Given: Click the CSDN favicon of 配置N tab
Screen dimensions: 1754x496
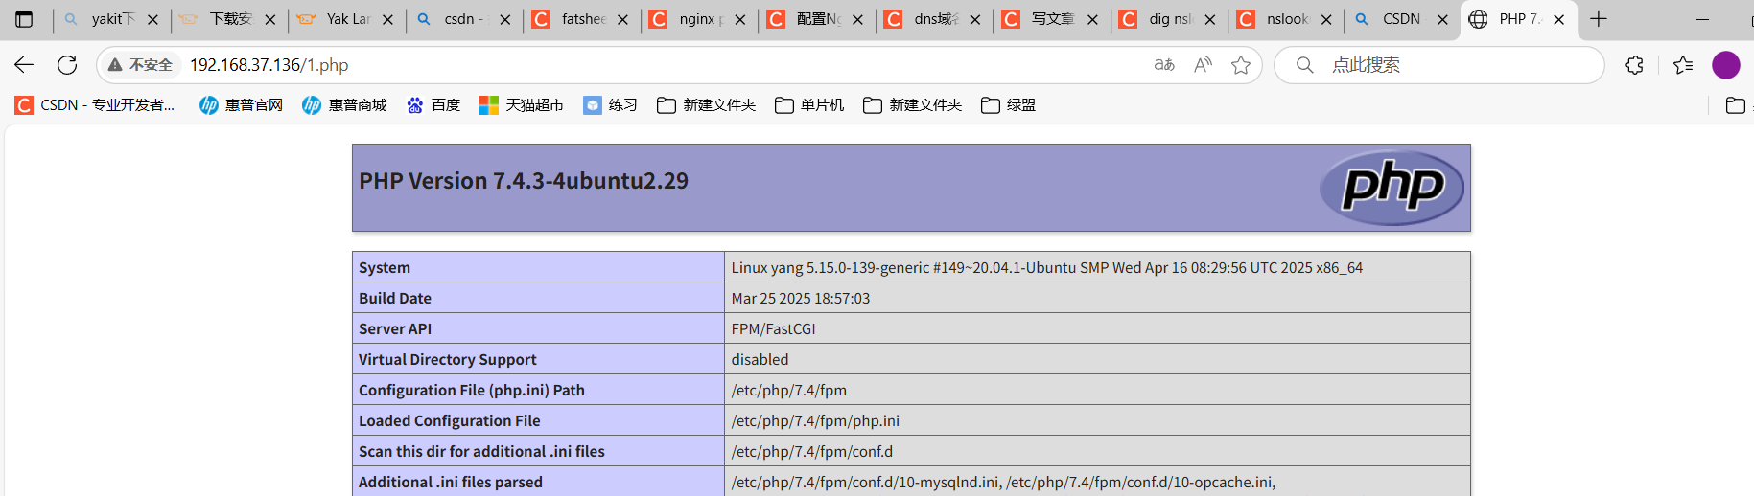Looking at the screenshot, I should [x=777, y=19].
